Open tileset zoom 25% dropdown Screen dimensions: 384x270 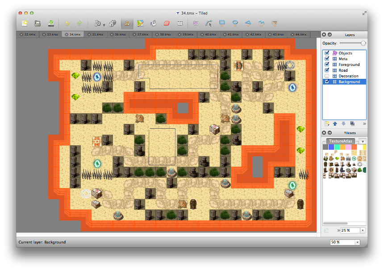click(x=363, y=230)
